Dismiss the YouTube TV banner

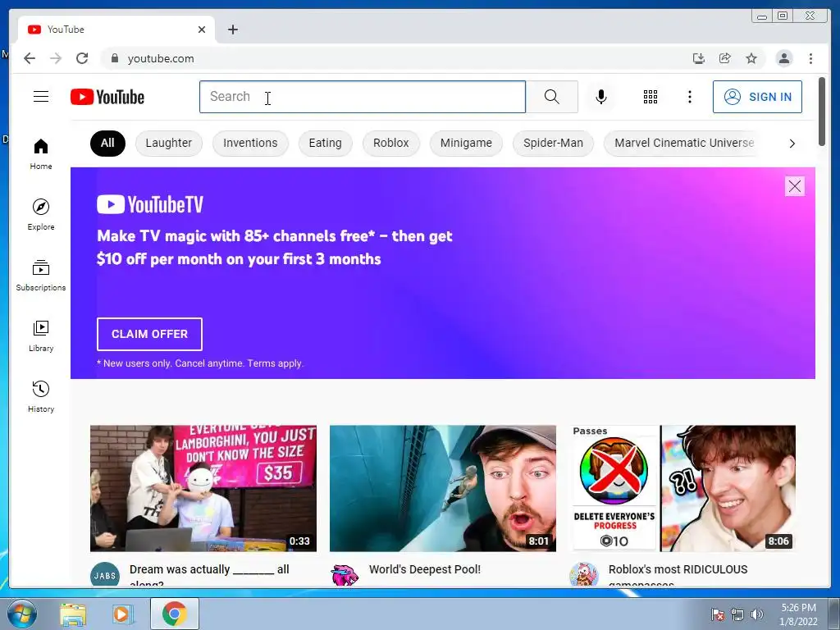794,186
